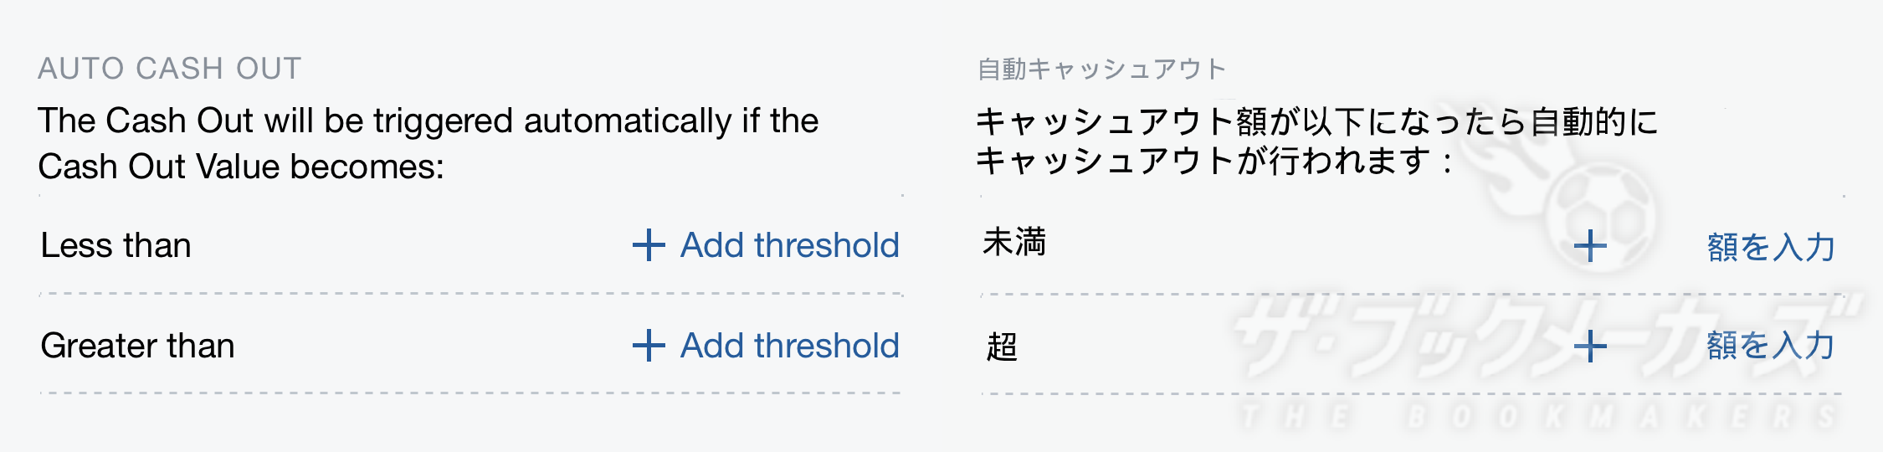This screenshot has height=452, width=1883.
Task: Click Add threshold link for Less than
Action: 789,245
